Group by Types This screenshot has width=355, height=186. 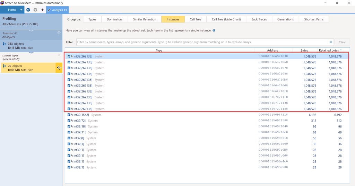coord(92,19)
